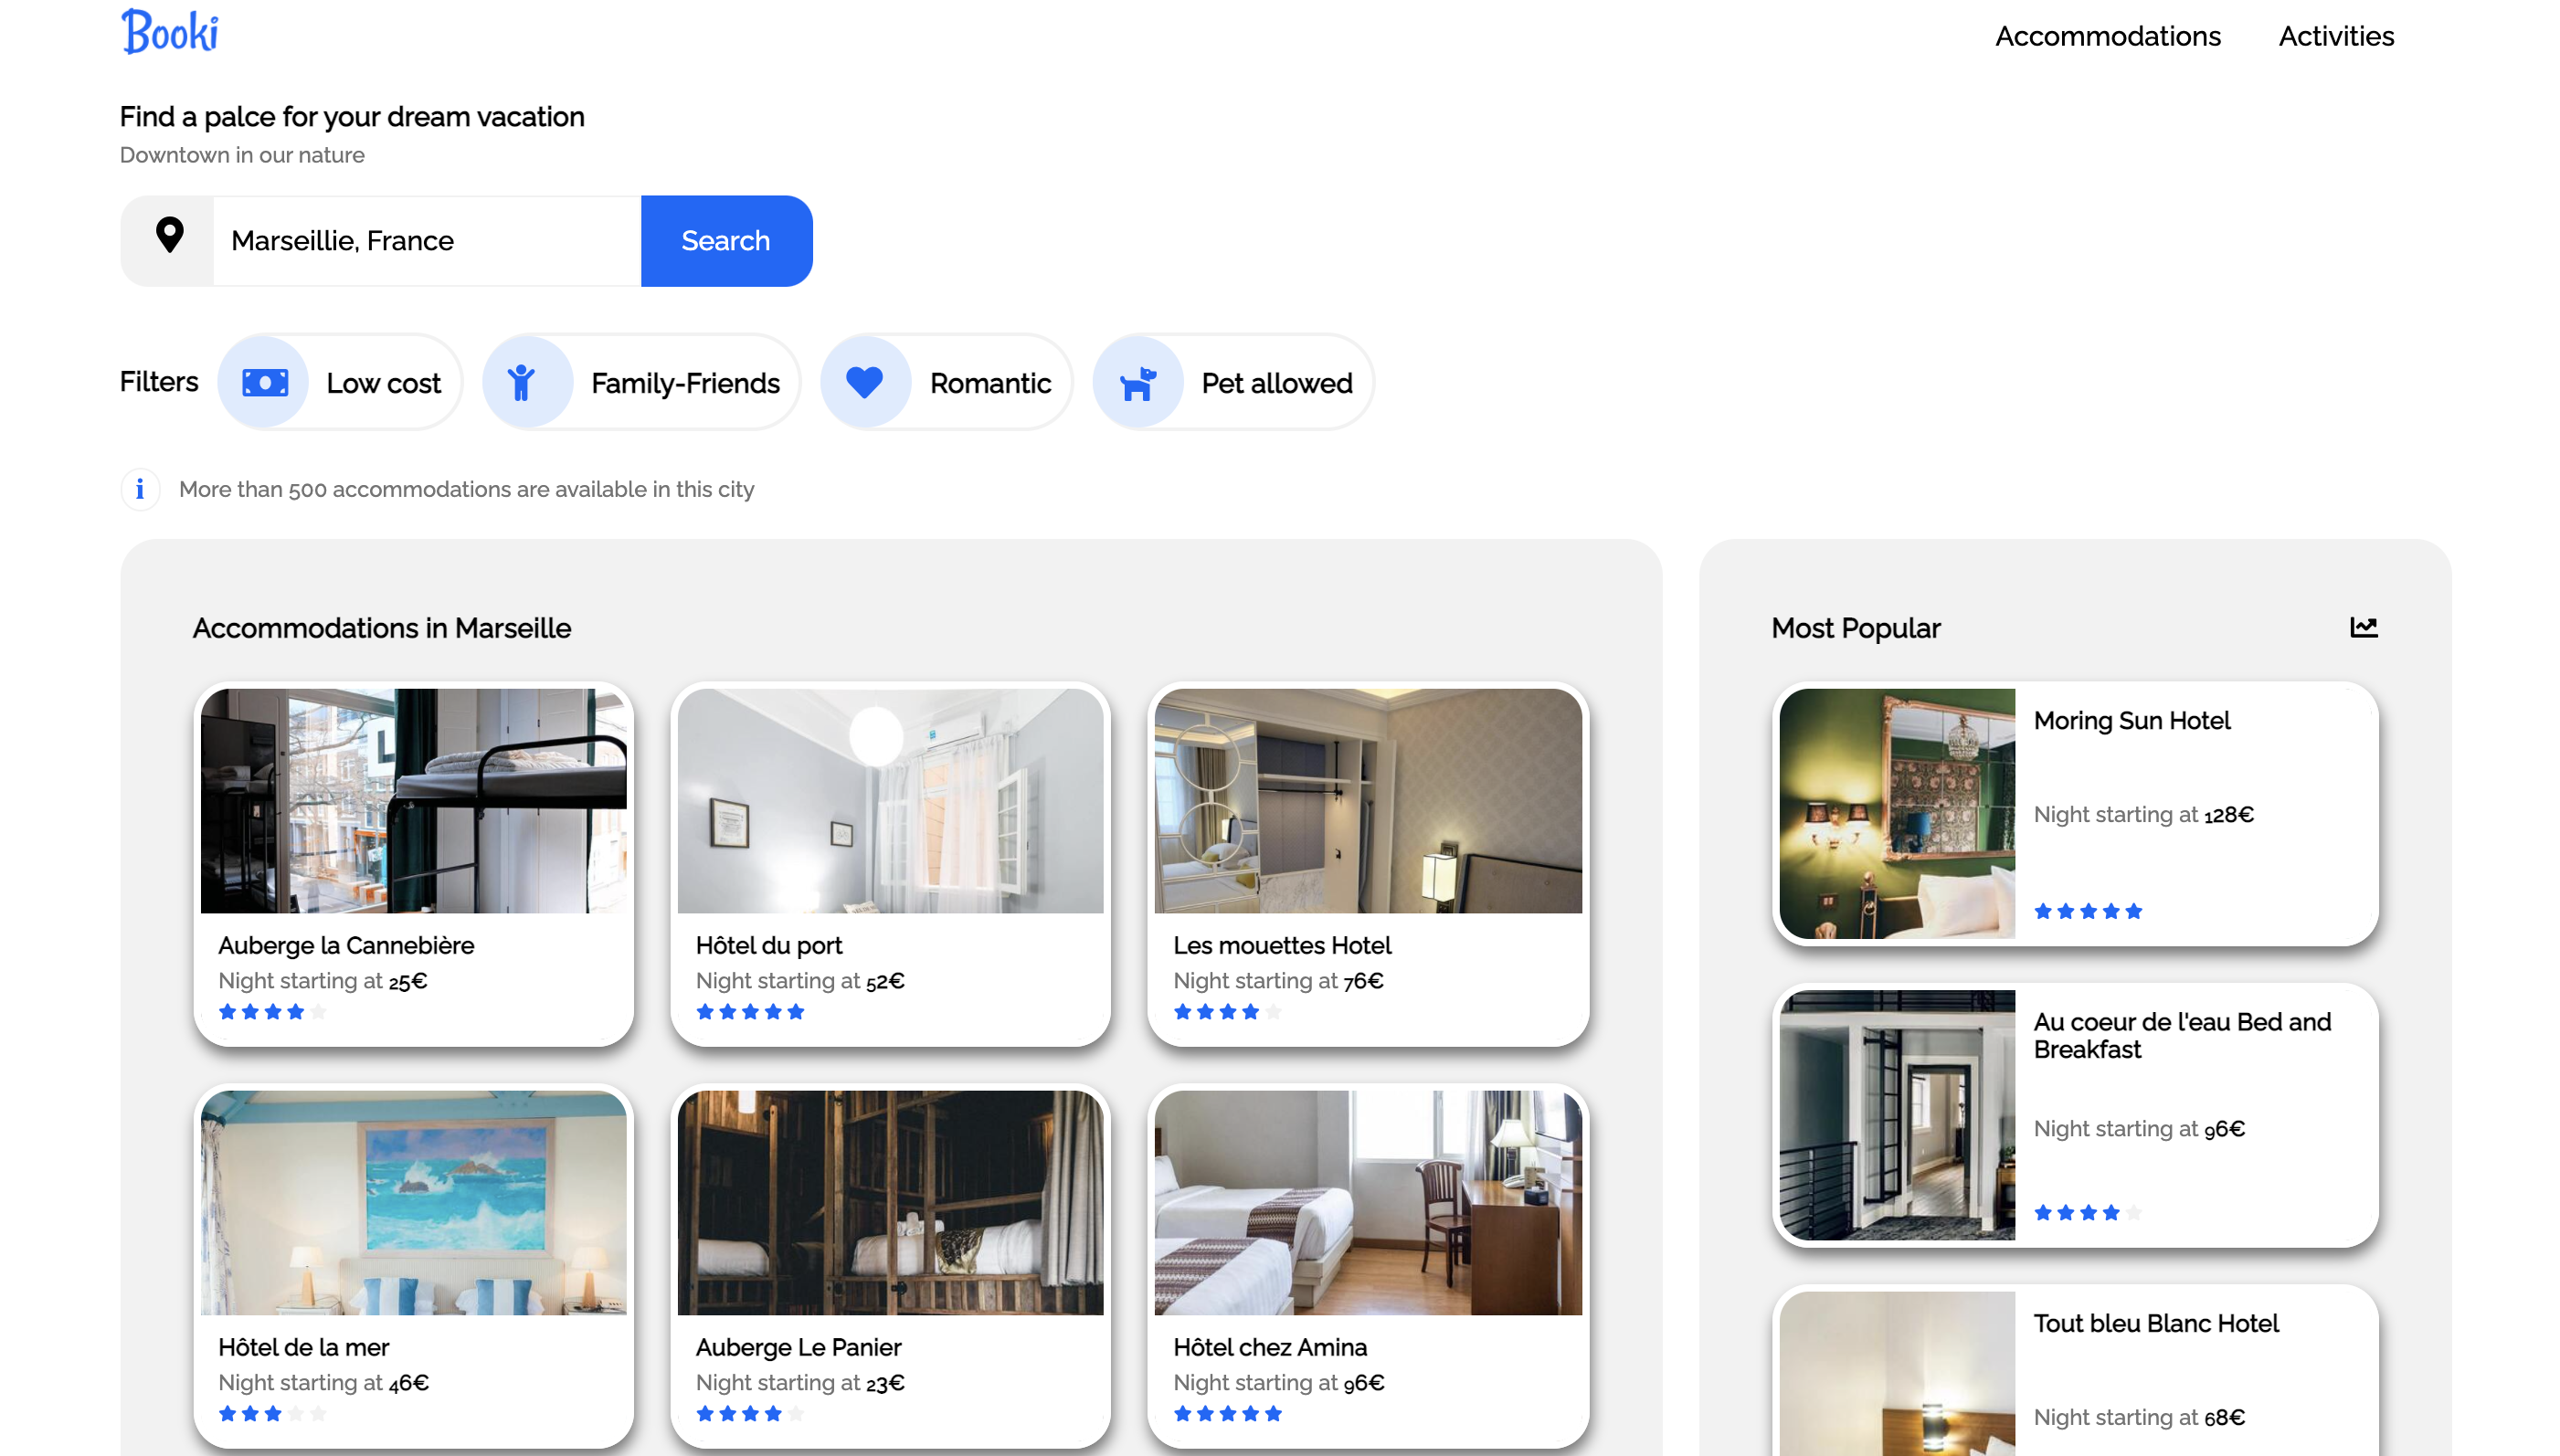
Task: Click the Marseillie, France search field
Action: coord(426,241)
